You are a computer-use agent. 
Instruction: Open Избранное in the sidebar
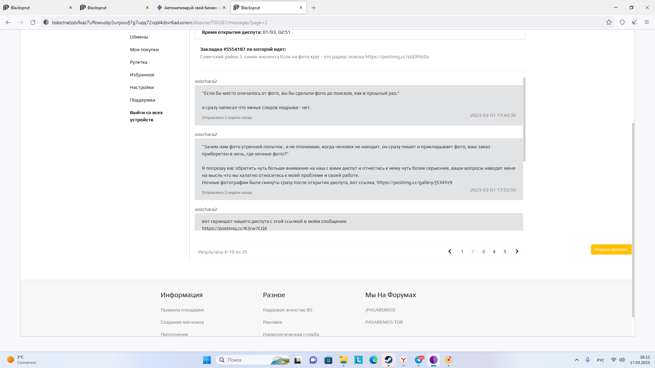click(142, 75)
